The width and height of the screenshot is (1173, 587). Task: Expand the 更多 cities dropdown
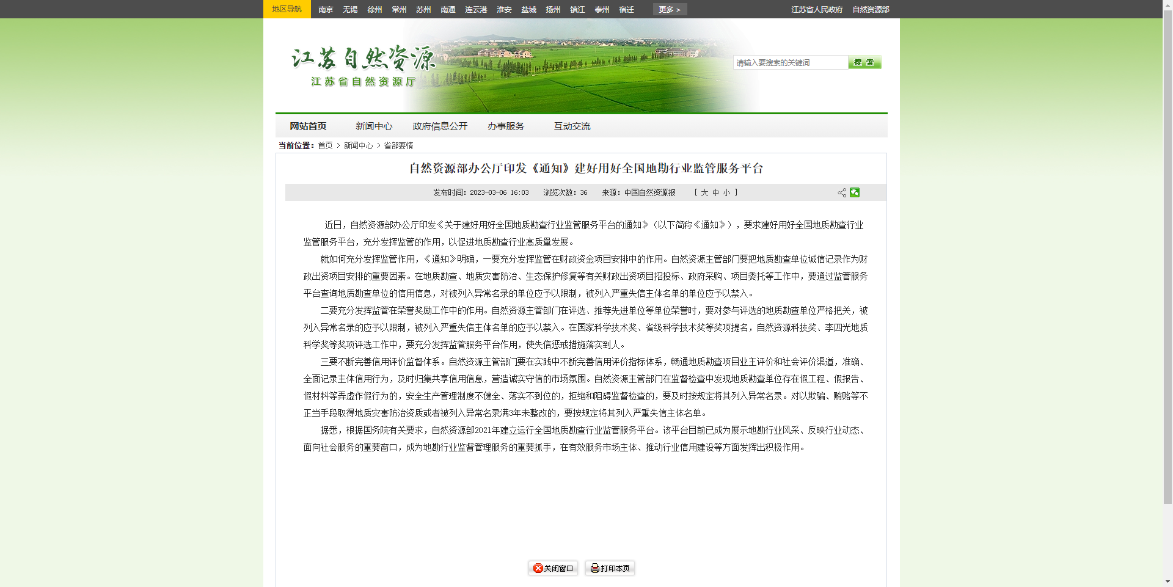(x=669, y=9)
